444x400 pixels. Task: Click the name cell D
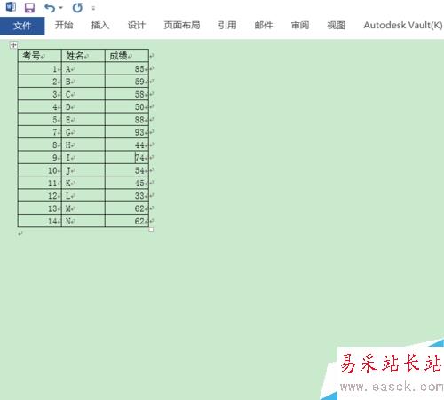point(83,106)
